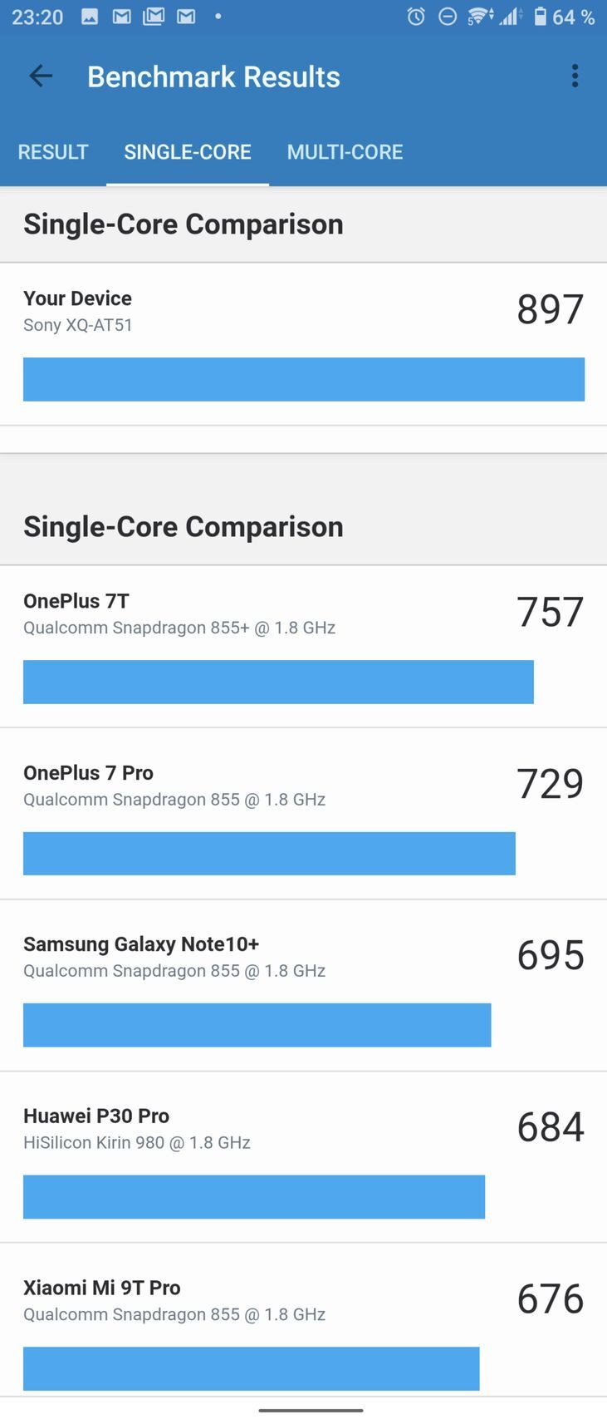Tap the alarm clock status icon
Image resolution: width=607 pixels, height=1419 pixels.
[416, 17]
